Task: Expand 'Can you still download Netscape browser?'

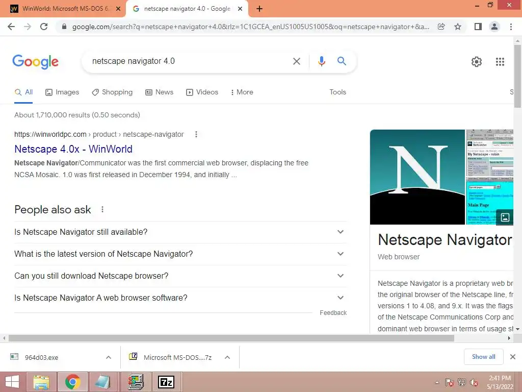Action: pos(180,276)
